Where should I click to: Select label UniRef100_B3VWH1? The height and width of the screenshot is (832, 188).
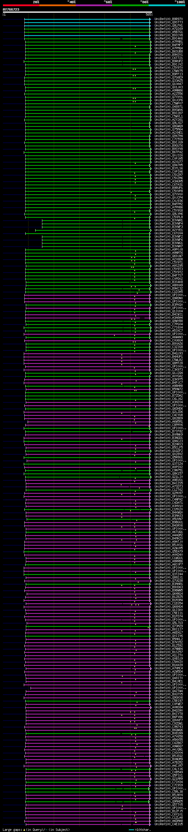168,220
